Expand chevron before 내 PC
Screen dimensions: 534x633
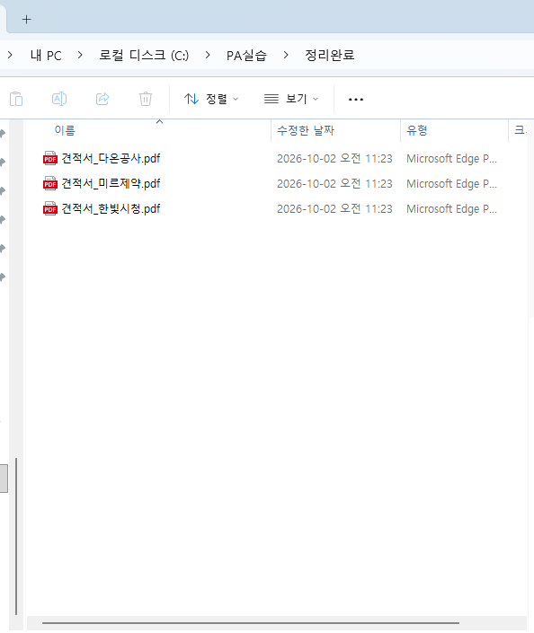(10, 55)
